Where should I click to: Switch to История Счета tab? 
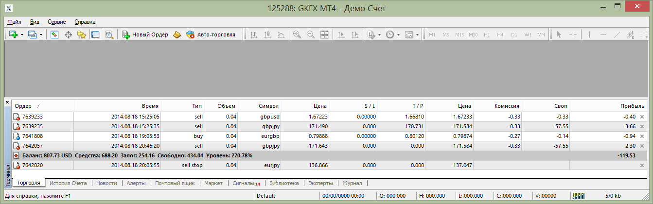[x=68, y=183]
